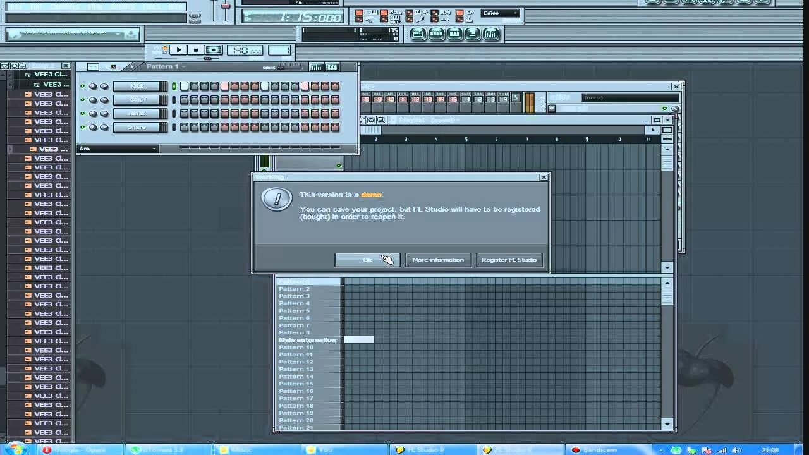The height and width of the screenshot is (455, 809).
Task: Close the demo warning dialog
Action: 544,178
